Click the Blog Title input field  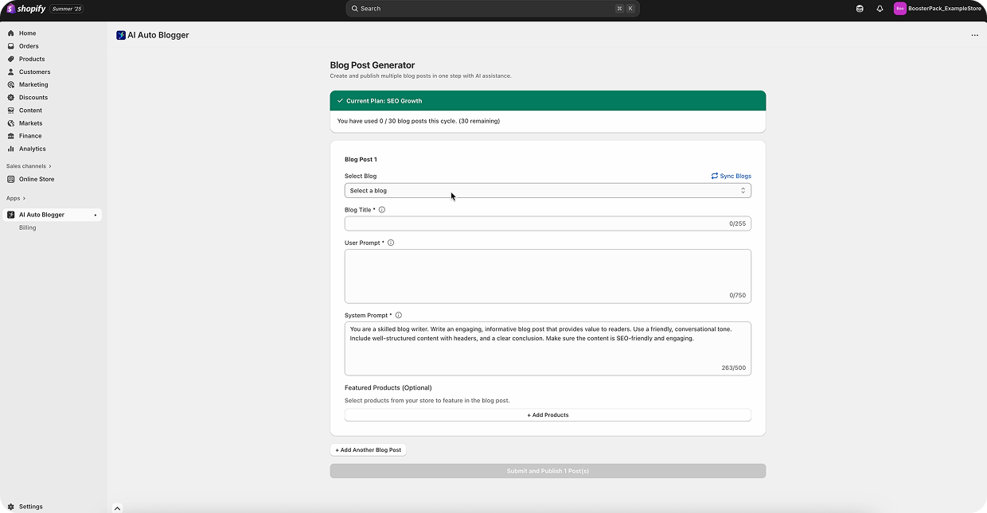(x=547, y=223)
